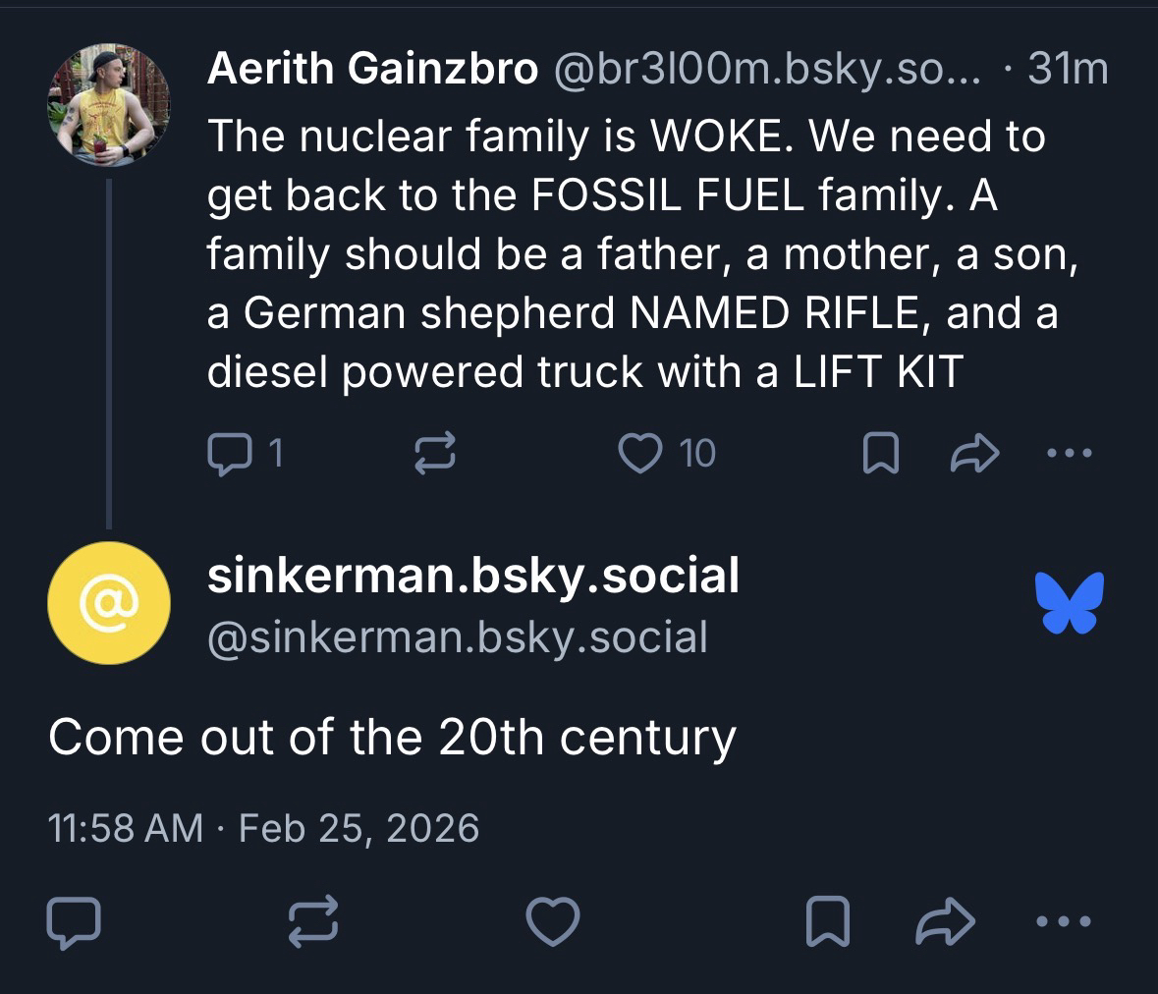
Task: Click the 11:58 AM Feb 25 timestamp
Action: click(263, 828)
